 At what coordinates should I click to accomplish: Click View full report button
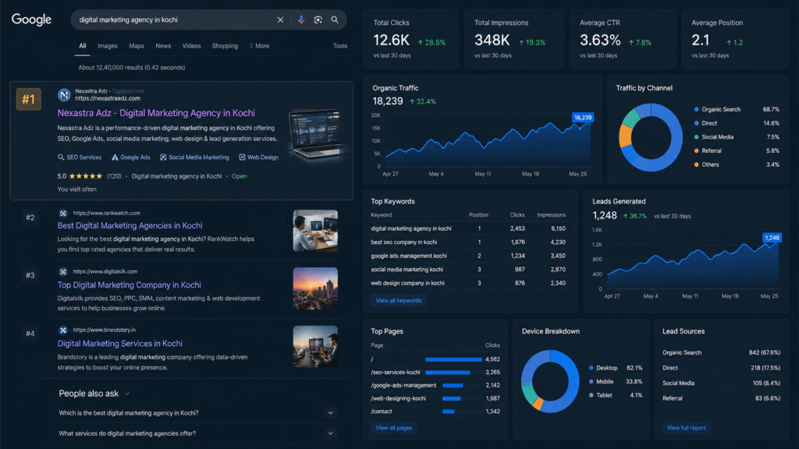point(687,428)
